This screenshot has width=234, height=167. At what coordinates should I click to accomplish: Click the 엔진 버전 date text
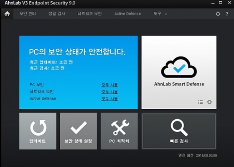click(x=198, y=155)
